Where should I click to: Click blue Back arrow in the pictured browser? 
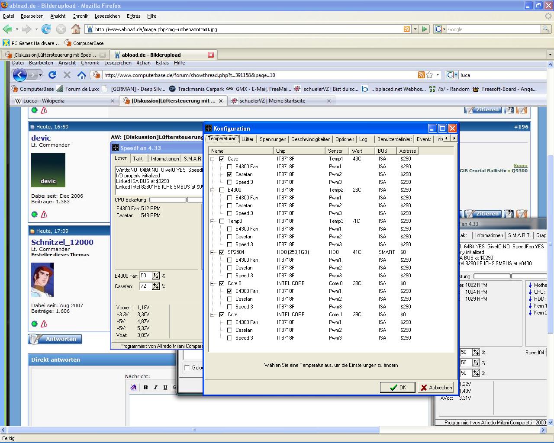[19, 75]
